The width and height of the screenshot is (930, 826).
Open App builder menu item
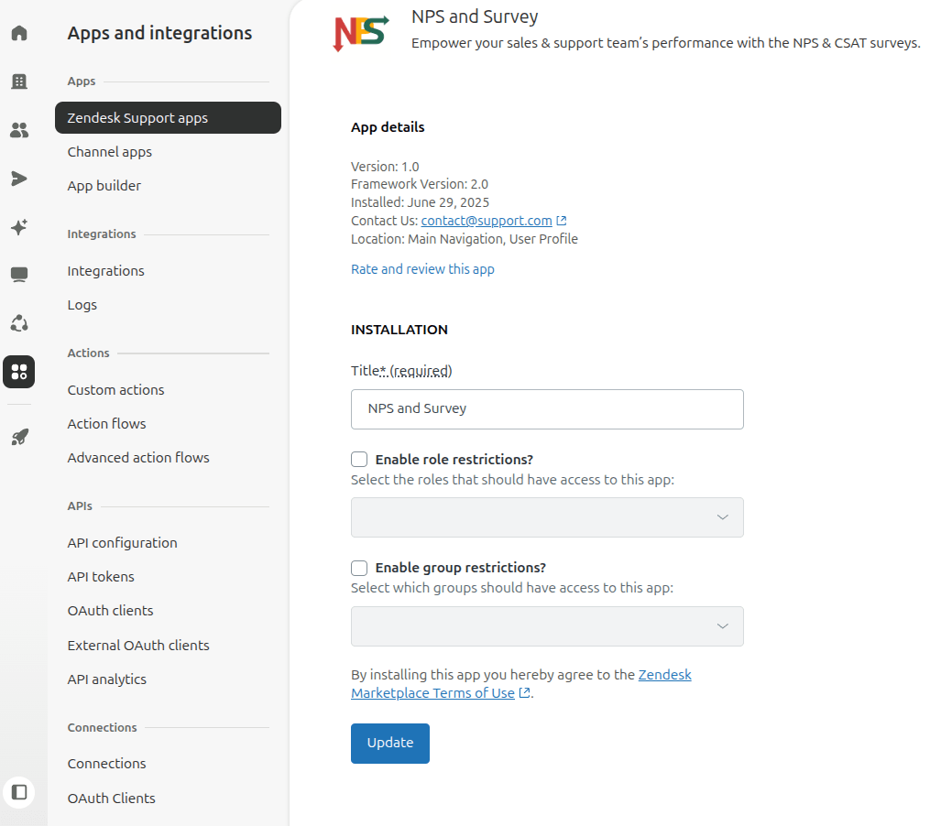pos(104,186)
